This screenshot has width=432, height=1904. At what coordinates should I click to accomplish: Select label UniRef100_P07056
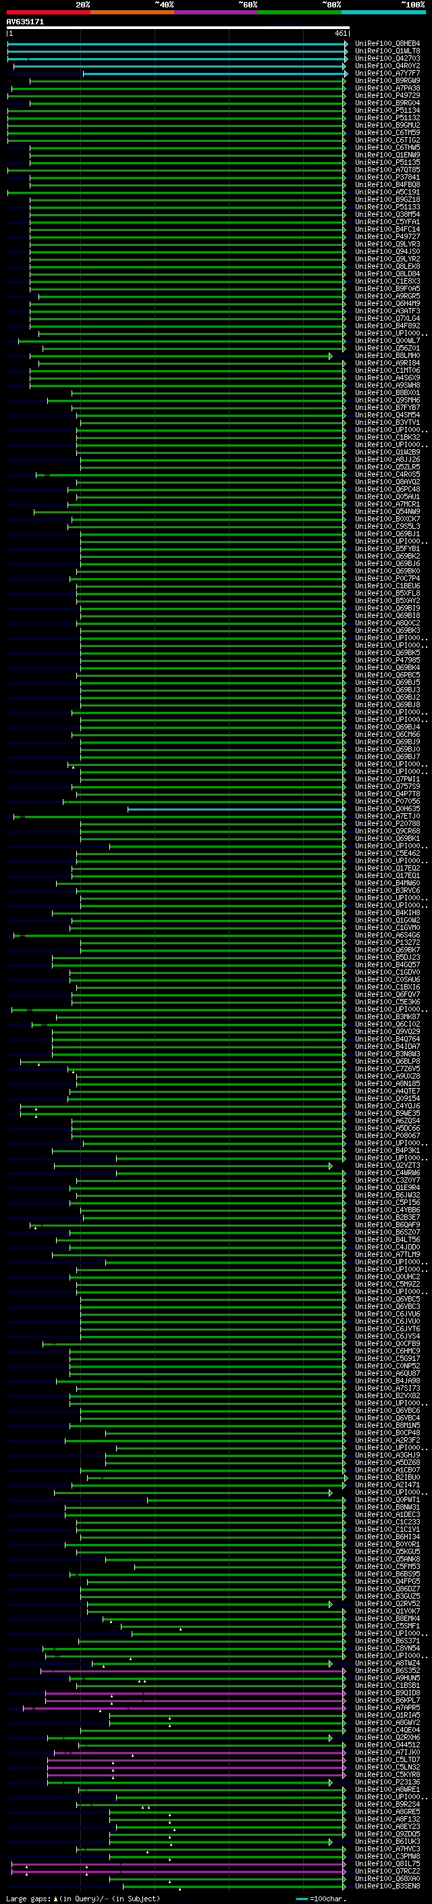(x=387, y=802)
